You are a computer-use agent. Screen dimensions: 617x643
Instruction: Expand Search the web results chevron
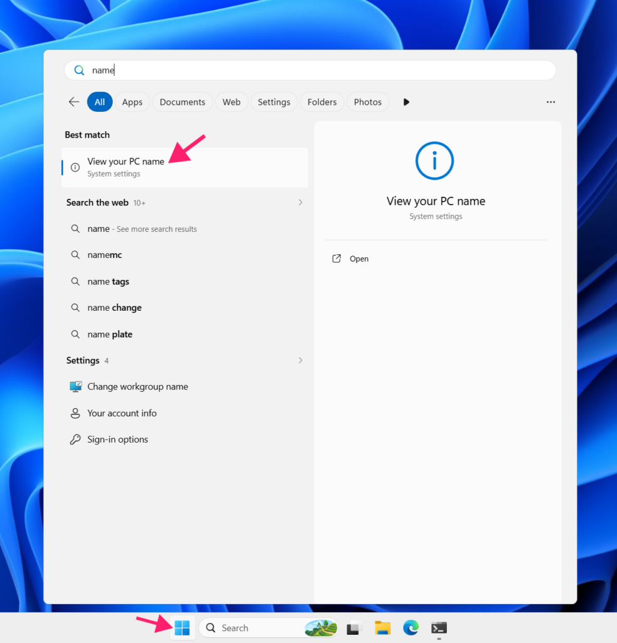point(300,202)
